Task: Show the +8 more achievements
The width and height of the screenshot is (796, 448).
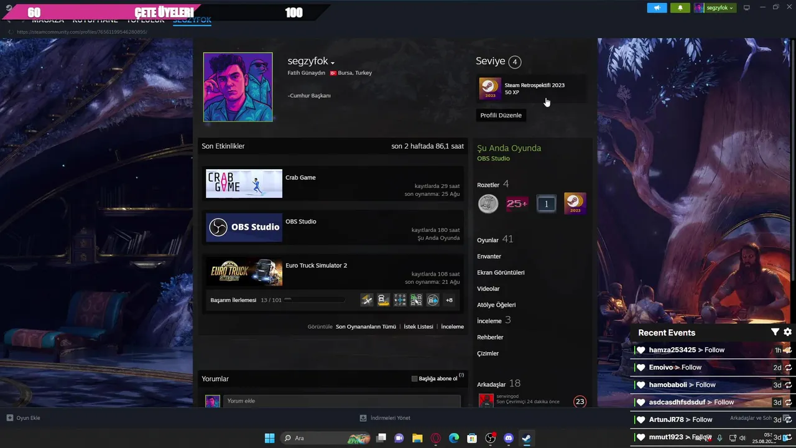Action: (449, 300)
